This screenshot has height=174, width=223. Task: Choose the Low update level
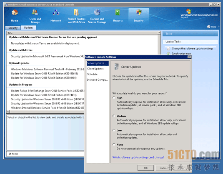click(114, 130)
